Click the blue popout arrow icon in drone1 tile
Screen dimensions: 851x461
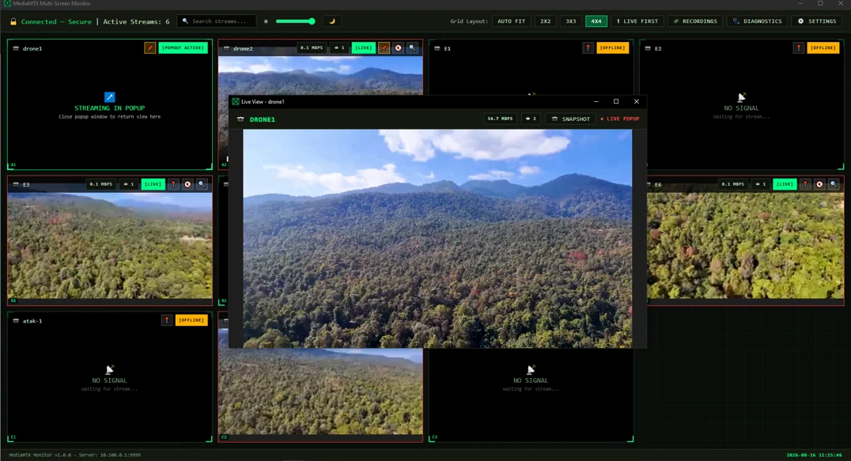coord(110,97)
